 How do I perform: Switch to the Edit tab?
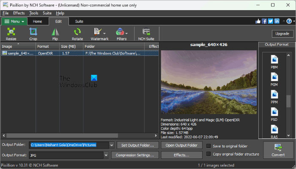tap(58, 21)
